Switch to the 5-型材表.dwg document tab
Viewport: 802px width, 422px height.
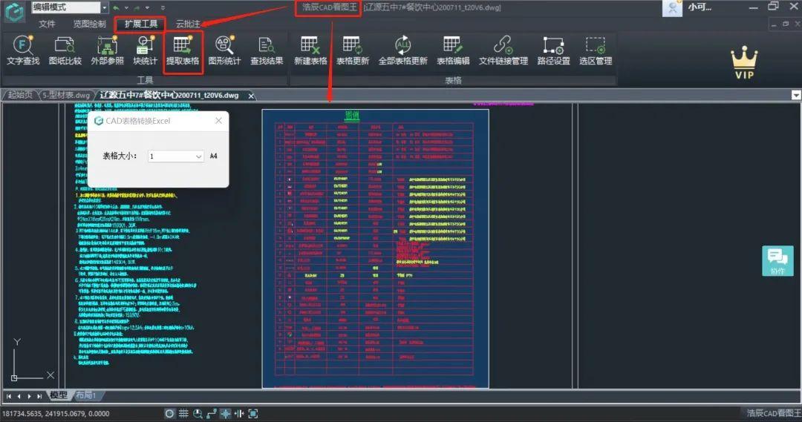pyautogui.click(x=66, y=95)
